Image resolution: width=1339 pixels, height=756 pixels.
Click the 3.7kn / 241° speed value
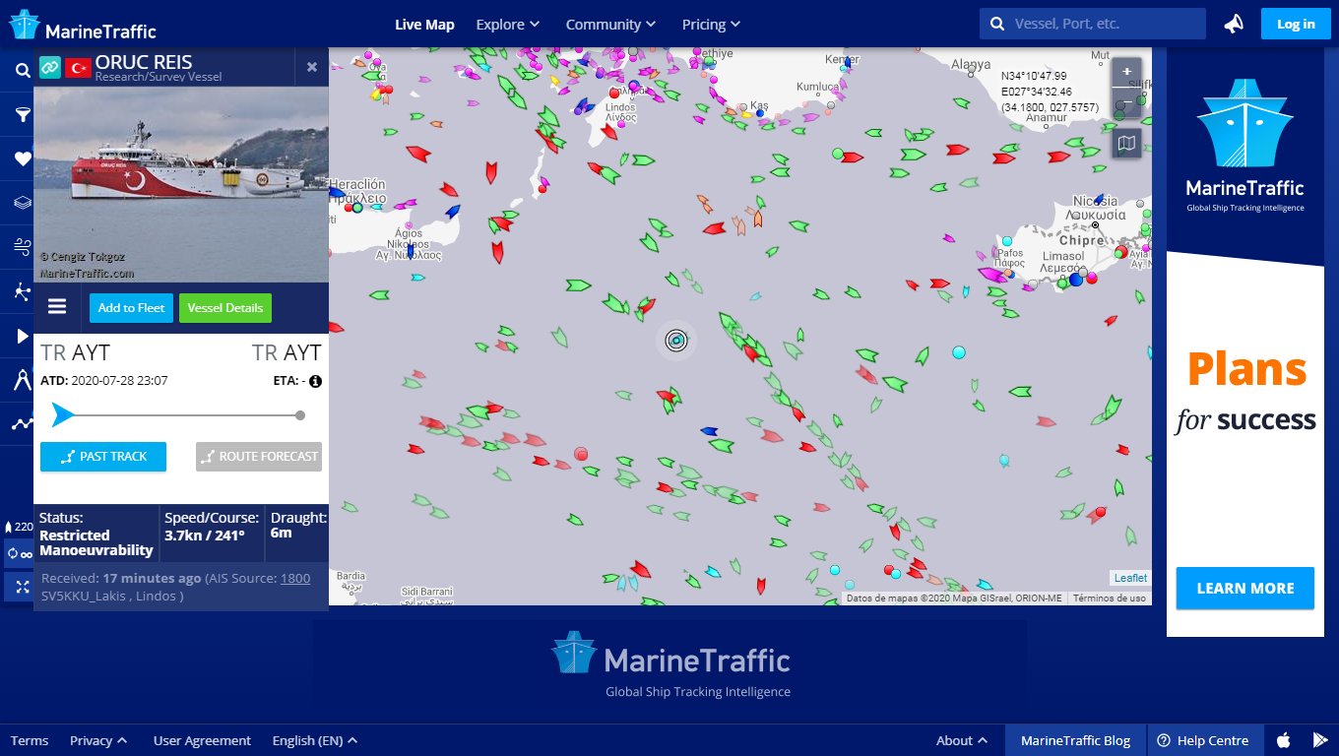pyautogui.click(x=204, y=535)
